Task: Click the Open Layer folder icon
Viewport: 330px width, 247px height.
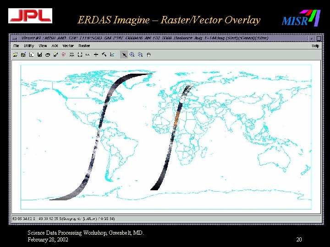Action: tap(15, 54)
